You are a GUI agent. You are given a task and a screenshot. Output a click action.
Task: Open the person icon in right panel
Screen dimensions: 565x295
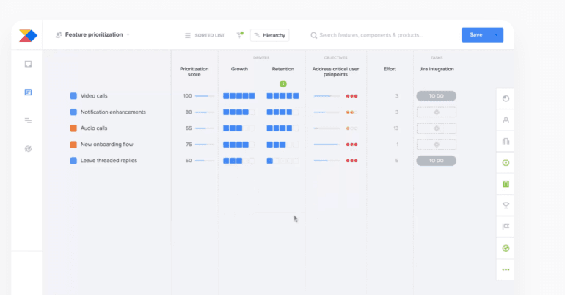coord(506,120)
